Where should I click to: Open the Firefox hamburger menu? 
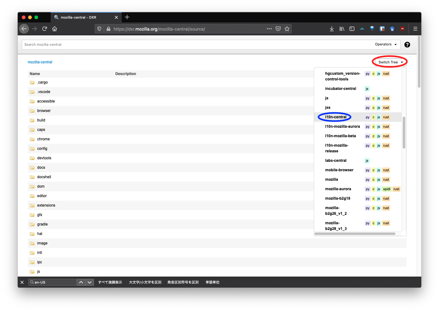click(415, 29)
